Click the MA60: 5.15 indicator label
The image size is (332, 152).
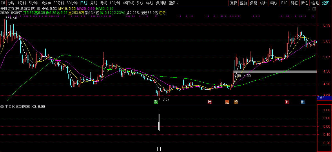click(x=105, y=9)
